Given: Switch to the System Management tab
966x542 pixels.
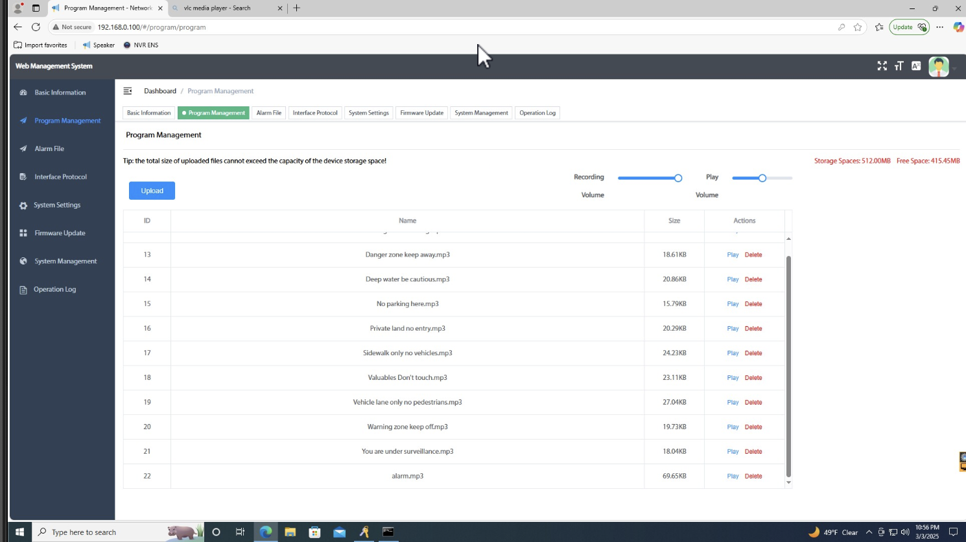Looking at the screenshot, I should click(x=481, y=113).
